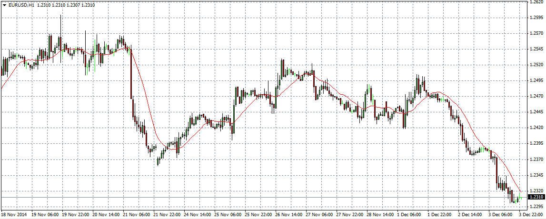The width and height of the screenshot is (546, 219).
Task: Click the current price tag 1.2310
Action: point(536,197)
